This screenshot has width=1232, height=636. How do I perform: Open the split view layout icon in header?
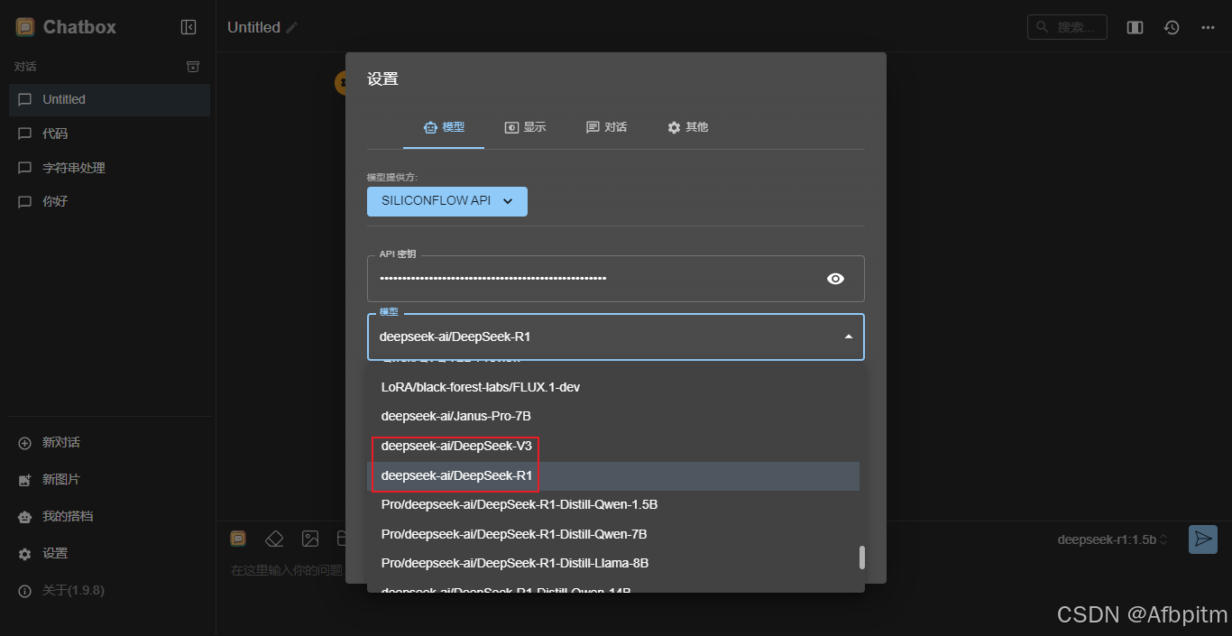[1135, 28]
